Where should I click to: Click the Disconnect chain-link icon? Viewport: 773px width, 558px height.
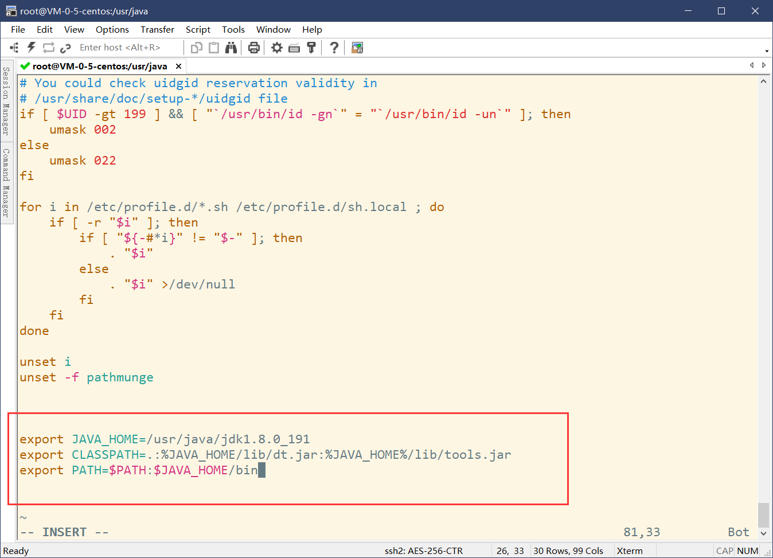coord(65,48)
